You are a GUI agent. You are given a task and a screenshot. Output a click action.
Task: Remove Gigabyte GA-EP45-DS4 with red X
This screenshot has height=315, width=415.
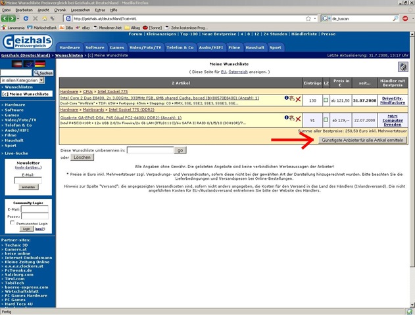[x=299, y=119]
